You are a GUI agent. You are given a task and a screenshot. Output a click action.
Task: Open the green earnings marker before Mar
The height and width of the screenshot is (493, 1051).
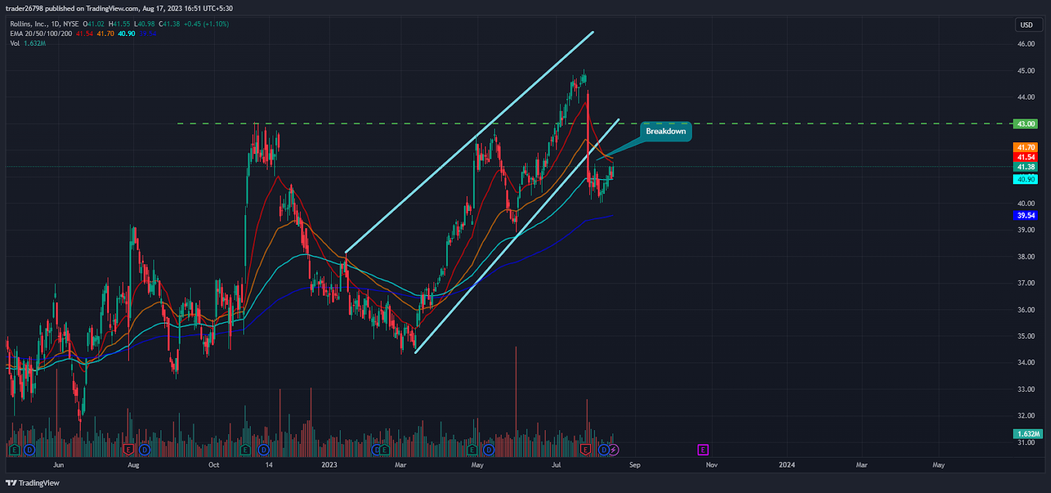385,450
